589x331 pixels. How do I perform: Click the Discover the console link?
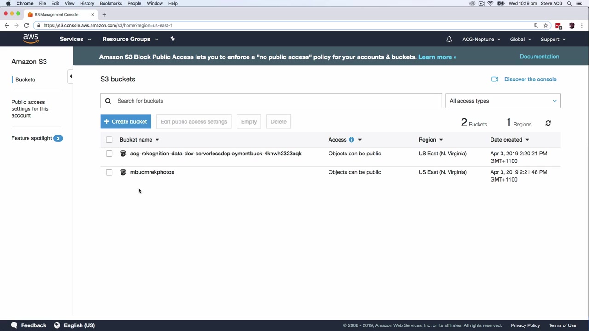530,80
